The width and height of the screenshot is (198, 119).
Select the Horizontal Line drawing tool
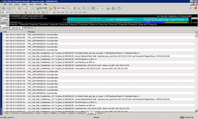(17, 12)
